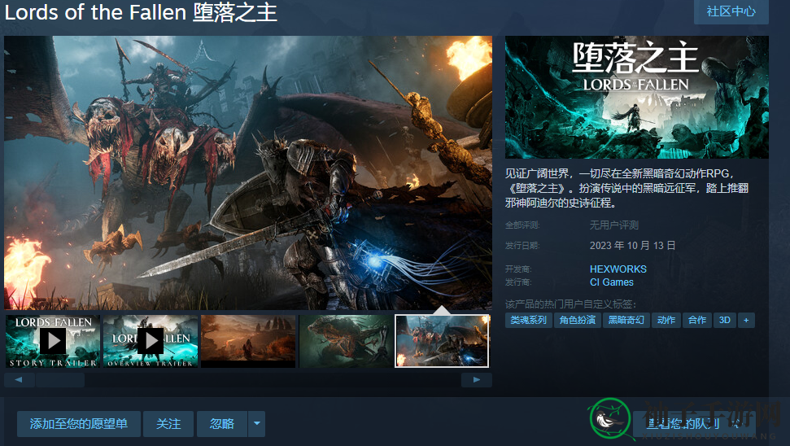The width and height of the screenshot is (790, 446).
Task: Click the plus button to add tags
Action: click(x=746, y=320)
